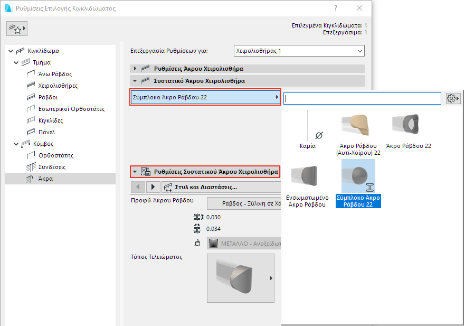Viewport: 465px width, 326px height.
Task: Open the Τύπος Τελειώματος preview popup
Action: click(241, 278)
